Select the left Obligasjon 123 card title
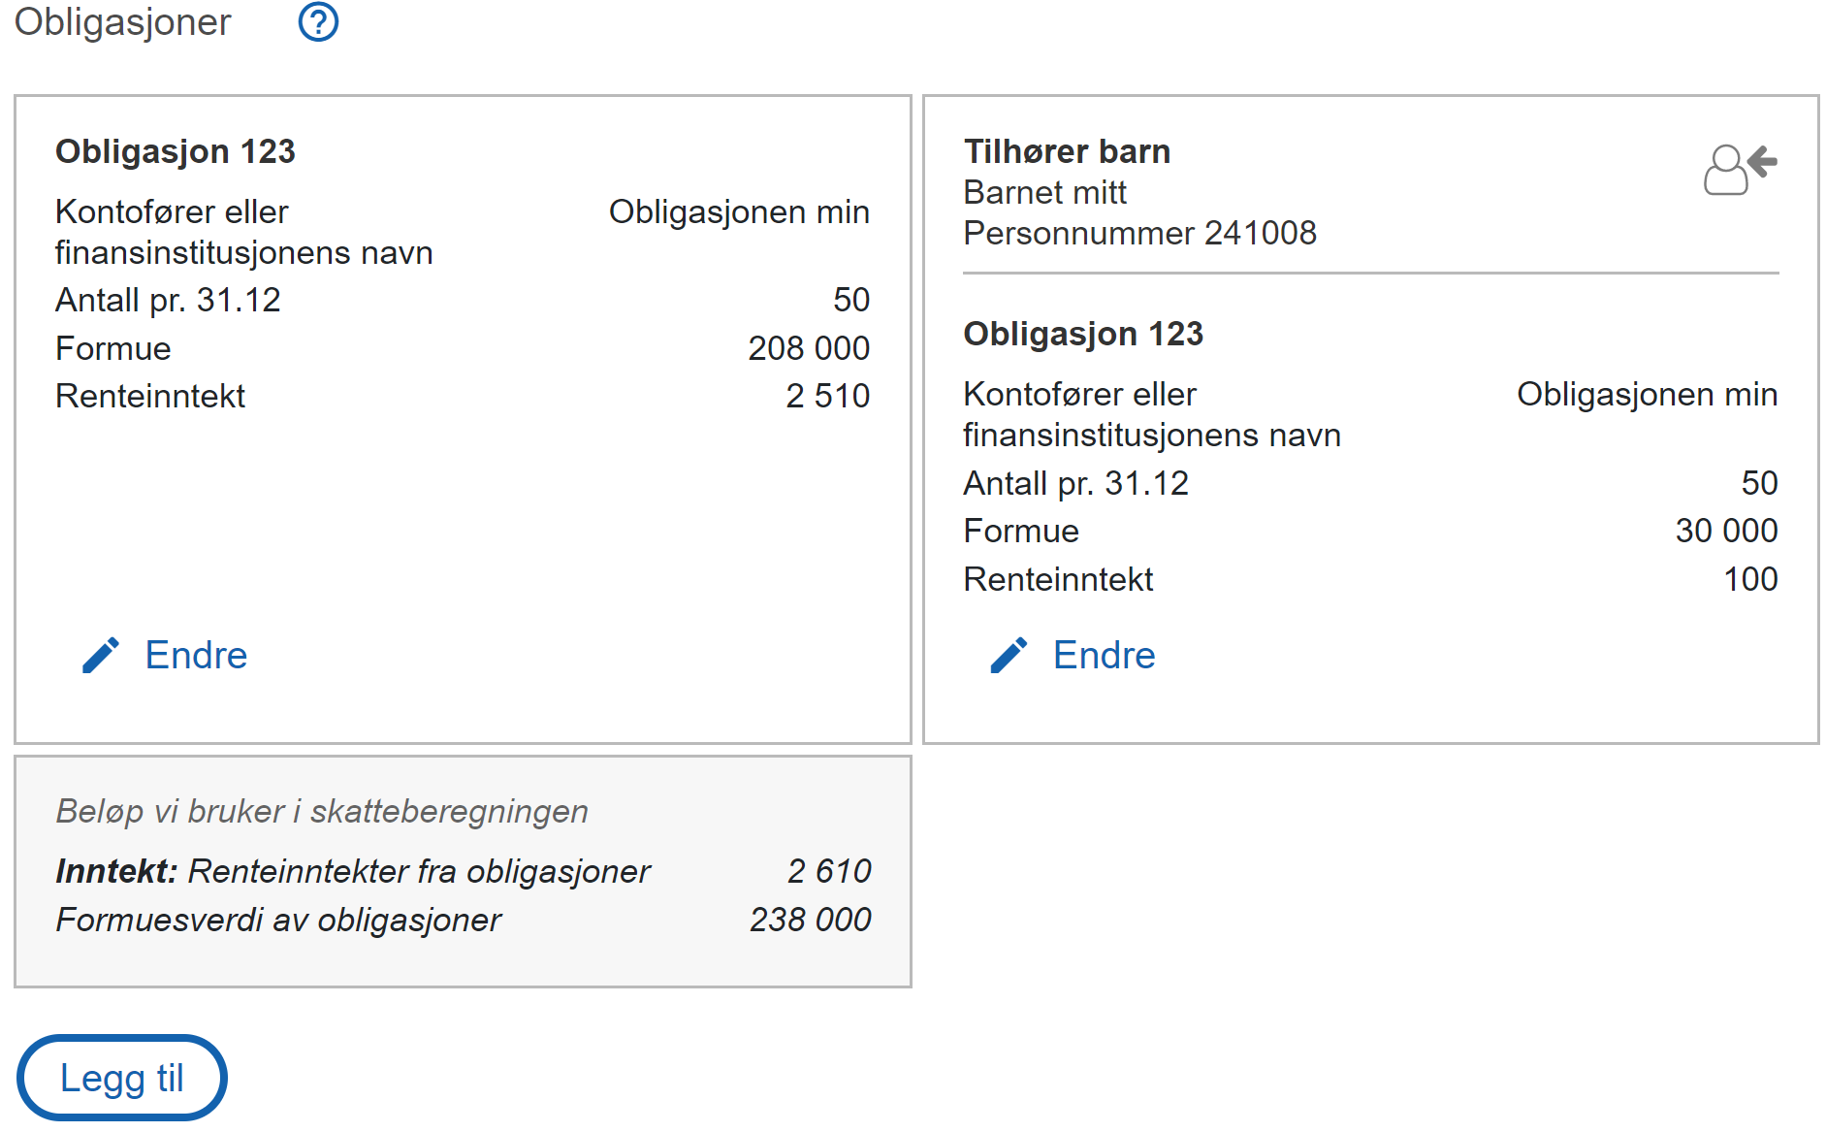Image resolution: width=1826 pixels, height=1132 pixels. point(176,151)
